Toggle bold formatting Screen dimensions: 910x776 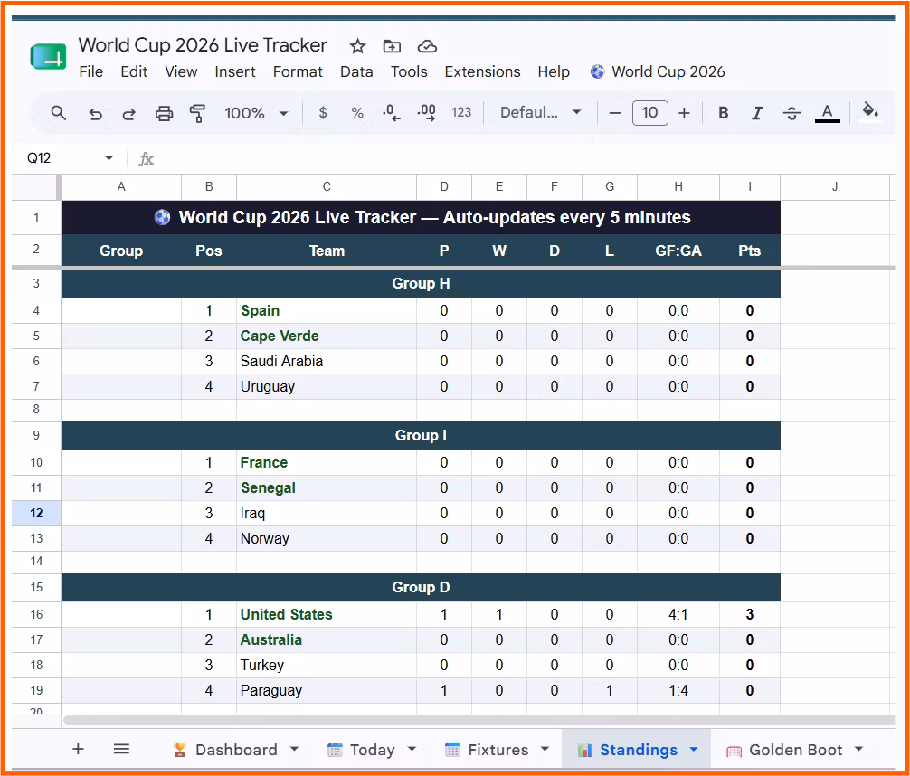pos(723,112)
